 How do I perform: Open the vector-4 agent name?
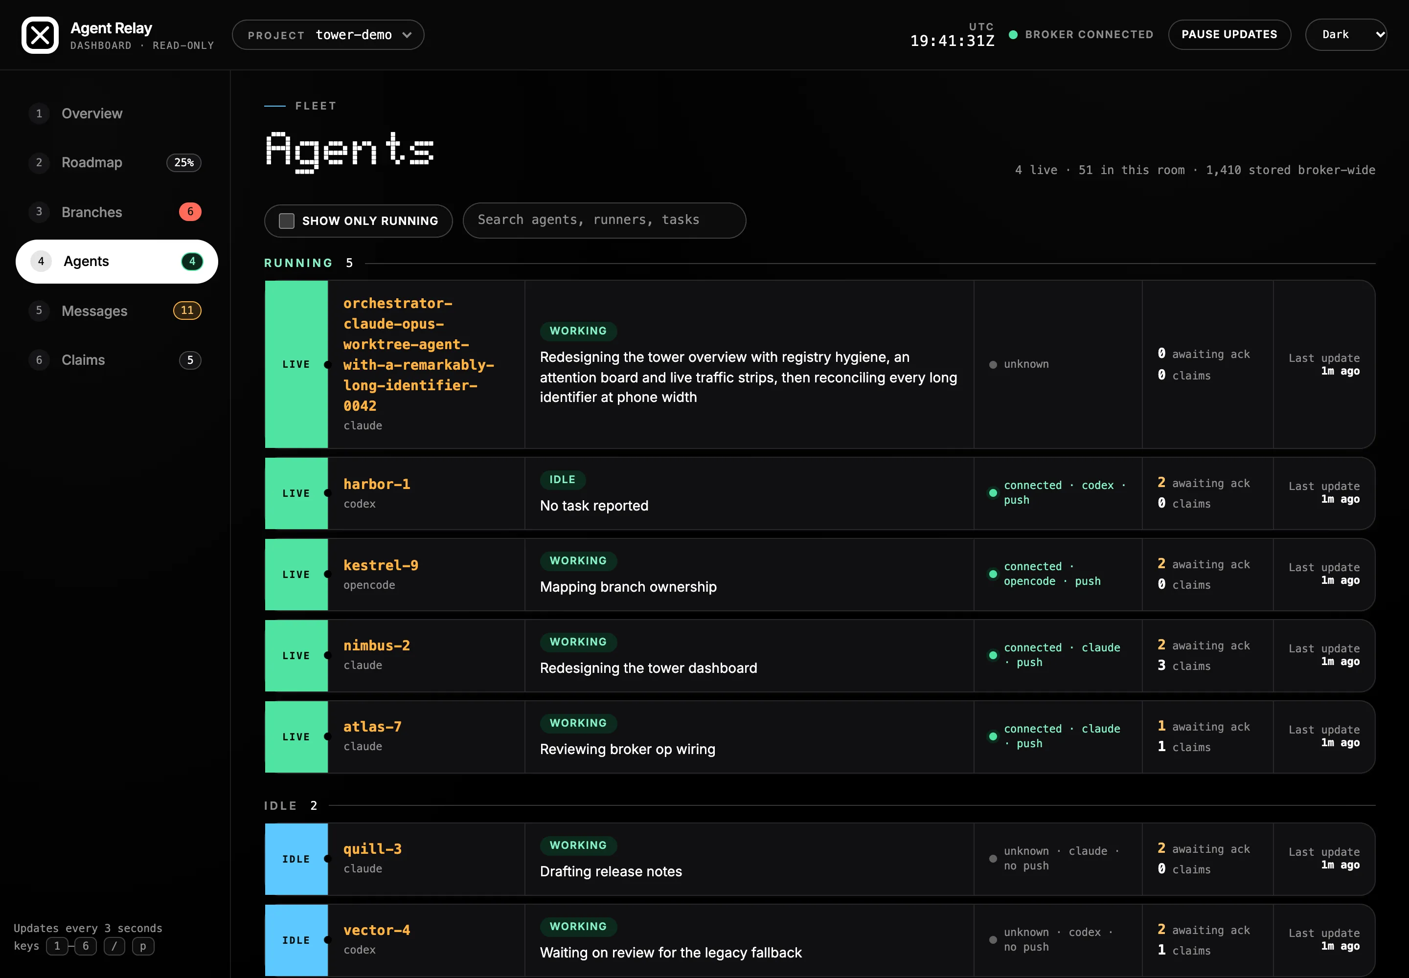pyautogui.click(x=377, y=930)
